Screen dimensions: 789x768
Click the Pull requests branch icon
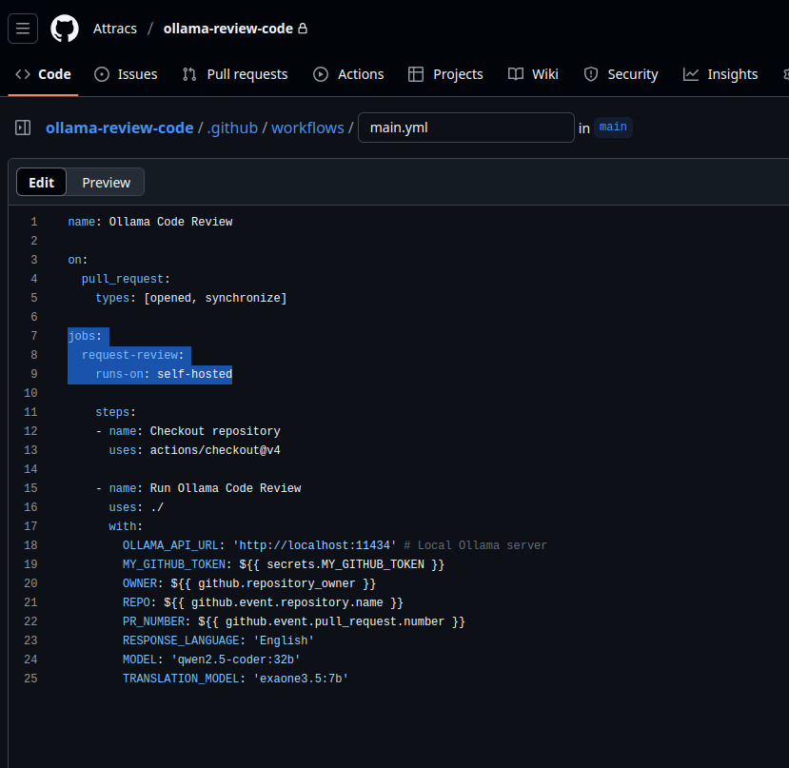[189, 74]
